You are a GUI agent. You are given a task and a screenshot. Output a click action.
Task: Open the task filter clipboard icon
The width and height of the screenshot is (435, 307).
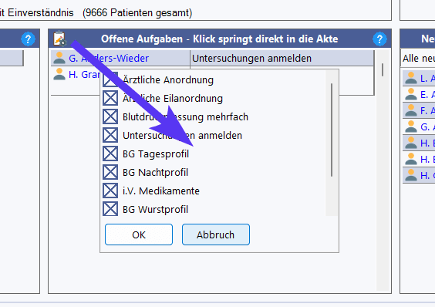point(60,39)
